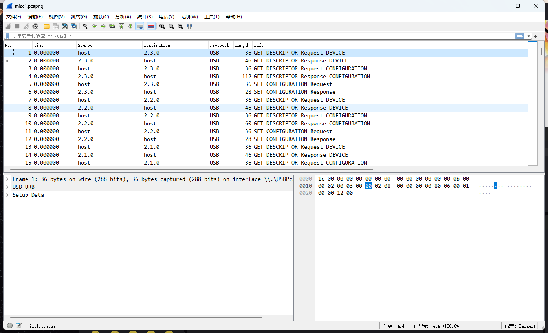
Task: Close the capture file with the X icon
Action: coord(65,26)
